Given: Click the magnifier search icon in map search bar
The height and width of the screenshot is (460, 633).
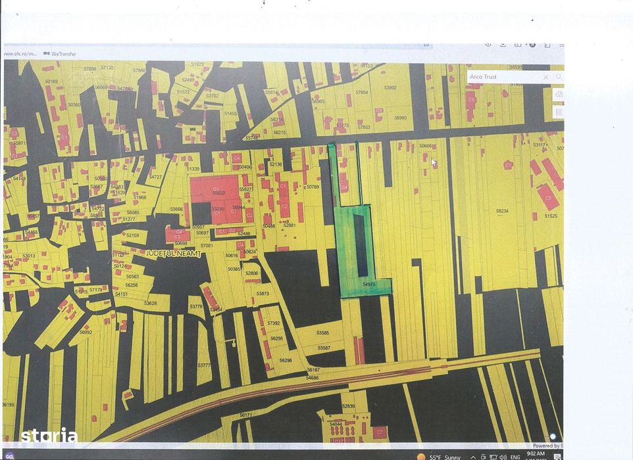Looking at the screenshot, I should click(559, 77).
